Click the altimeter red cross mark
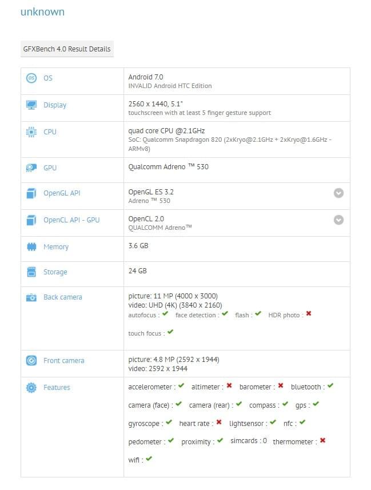The height and width of the screenshot is (490, 371). [x=229, y=386]
